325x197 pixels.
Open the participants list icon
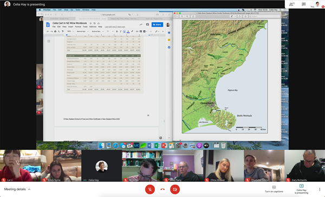tap(292, 4)
